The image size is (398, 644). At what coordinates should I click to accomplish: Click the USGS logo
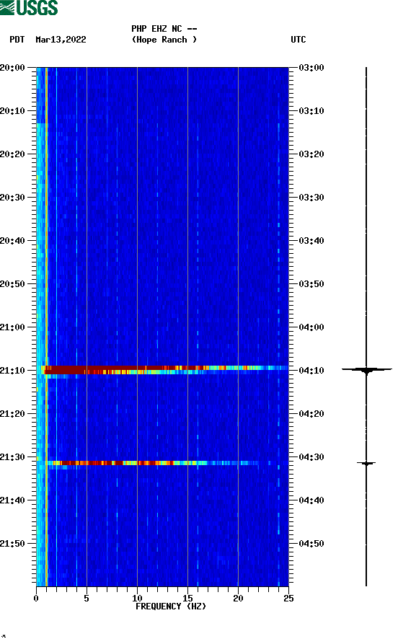(29, 7)
